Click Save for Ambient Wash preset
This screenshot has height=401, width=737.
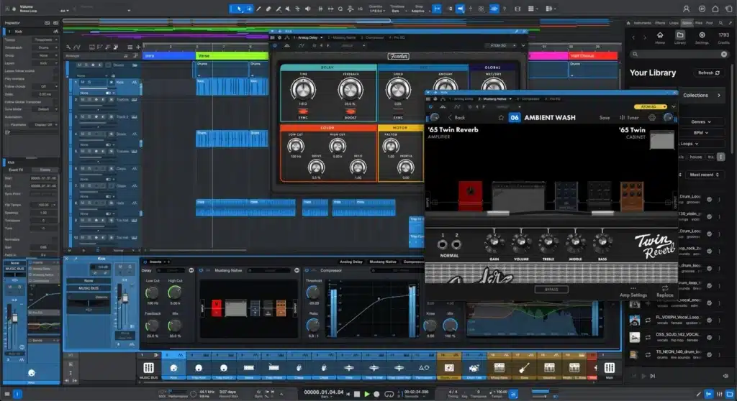[x=605, y=117]
